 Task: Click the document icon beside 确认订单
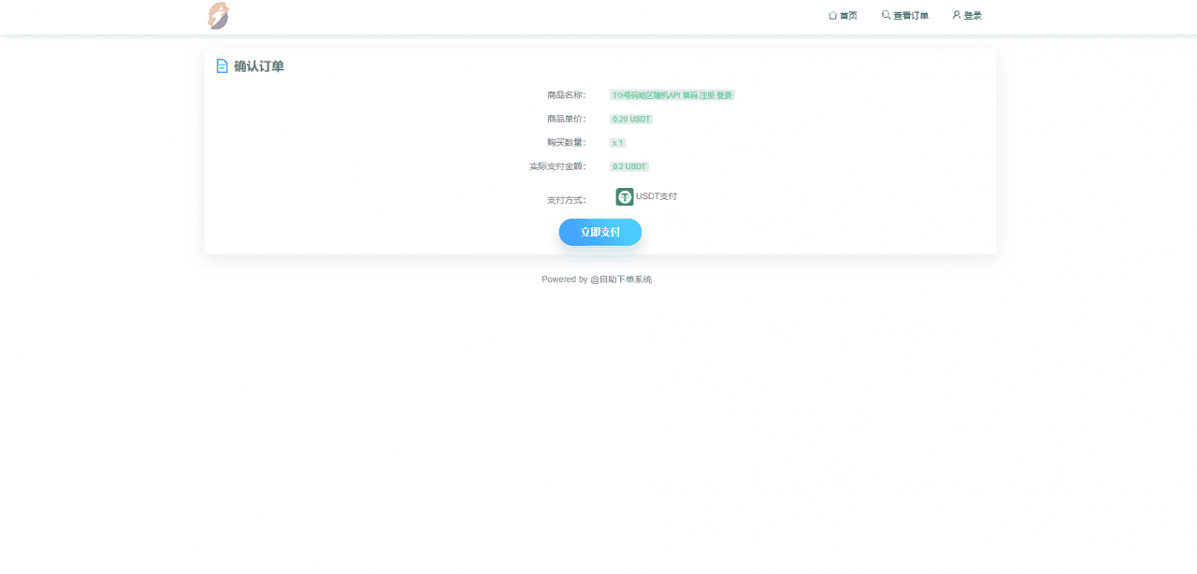[222, 66]
